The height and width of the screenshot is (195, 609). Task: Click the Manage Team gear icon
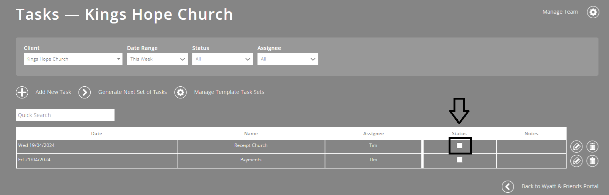593,12
